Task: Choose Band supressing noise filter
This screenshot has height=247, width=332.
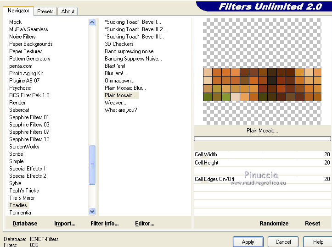Action: (x=129, y=51)
